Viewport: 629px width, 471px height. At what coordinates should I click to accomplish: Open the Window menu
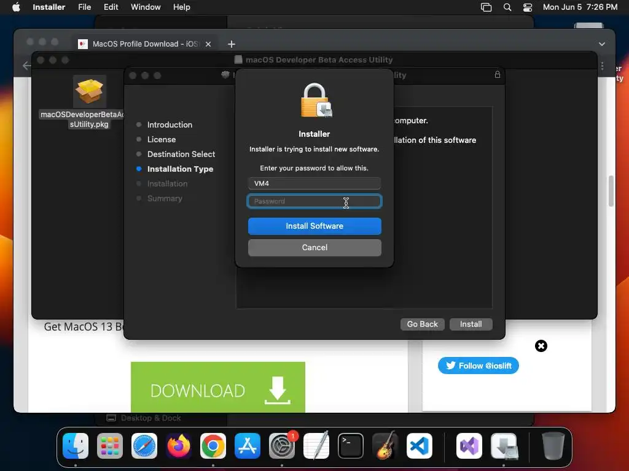[x=146, y=7]
